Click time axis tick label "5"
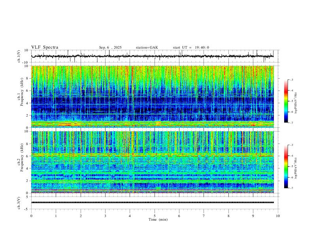Viewport: 313px width, 242px height. tap(155, 216)
